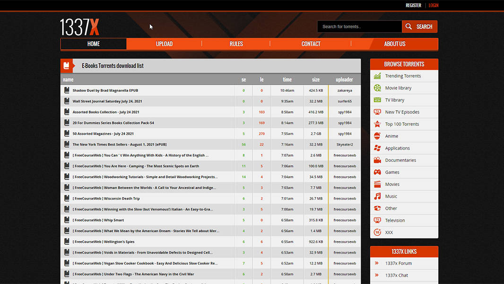Click the XXX 18+ icon
Screen dimensions: 504x284
coord(377,232)
